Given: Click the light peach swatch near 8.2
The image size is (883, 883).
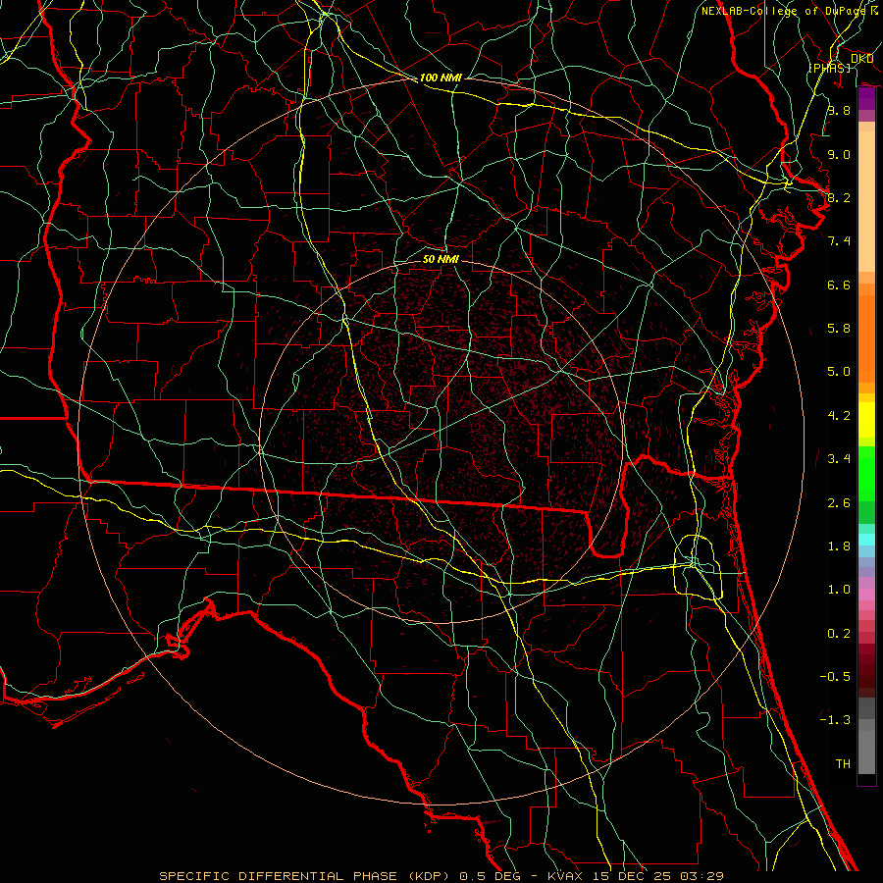Looking at the screenshot, I should click(866, 196).
